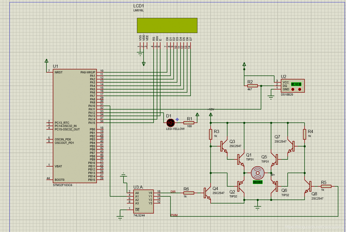The height and width of the screenshot is (232, 346).
Task: Select the power terminal arrow above NRST
Action: 46,61
